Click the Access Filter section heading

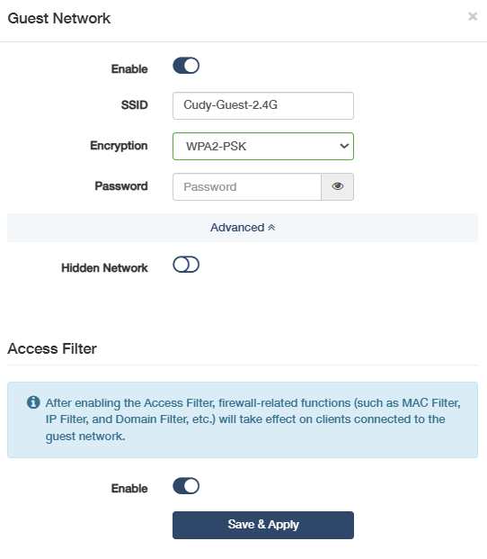(52, 348)
